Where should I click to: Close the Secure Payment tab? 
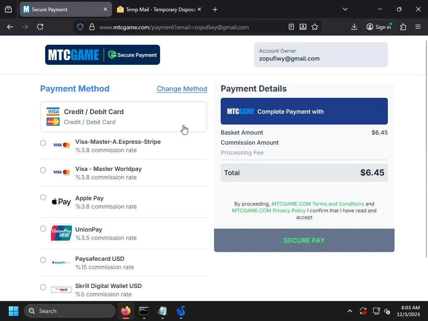tap(105, 10)
